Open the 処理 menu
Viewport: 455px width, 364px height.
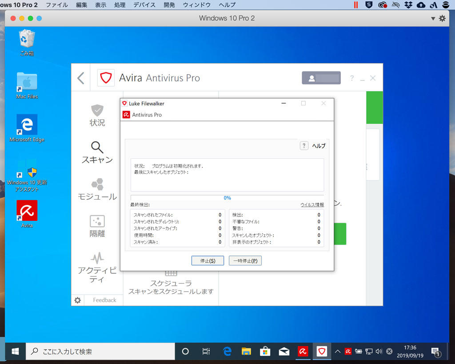click(x=120, y=5)
